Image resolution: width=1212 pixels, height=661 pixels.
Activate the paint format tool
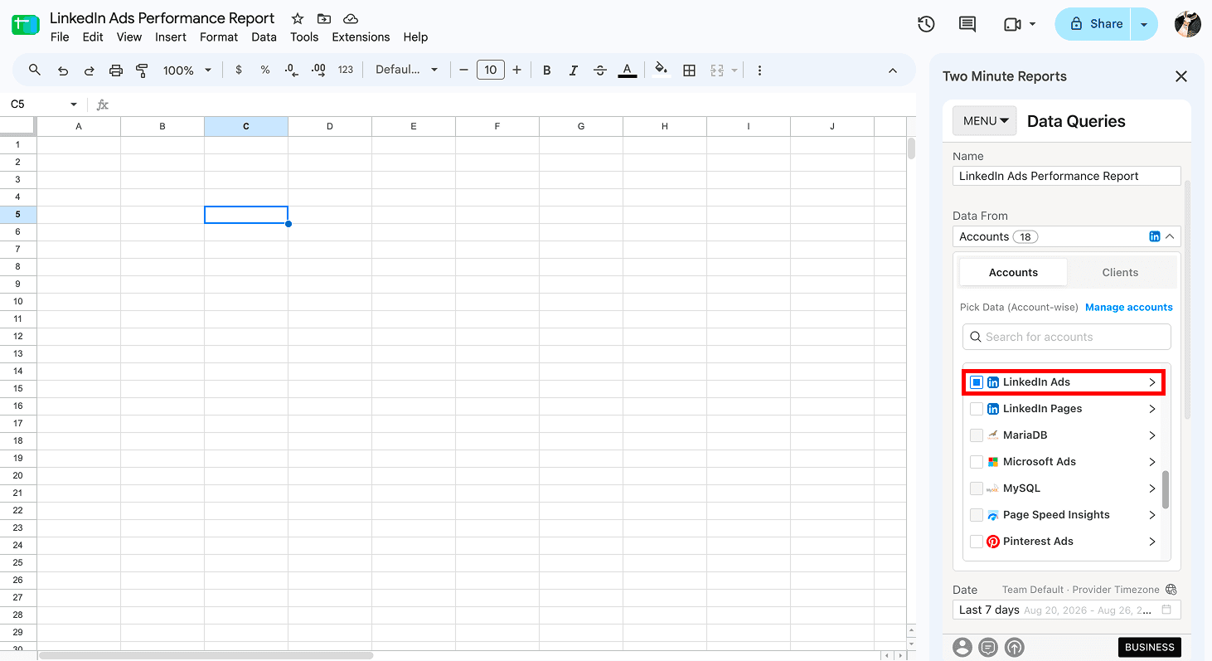click(x=143, y=70)
